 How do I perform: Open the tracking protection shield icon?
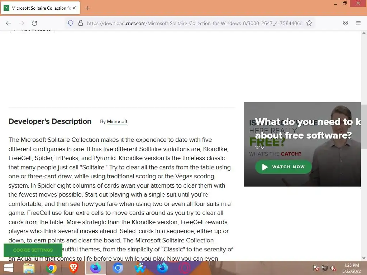pos(71,23)
